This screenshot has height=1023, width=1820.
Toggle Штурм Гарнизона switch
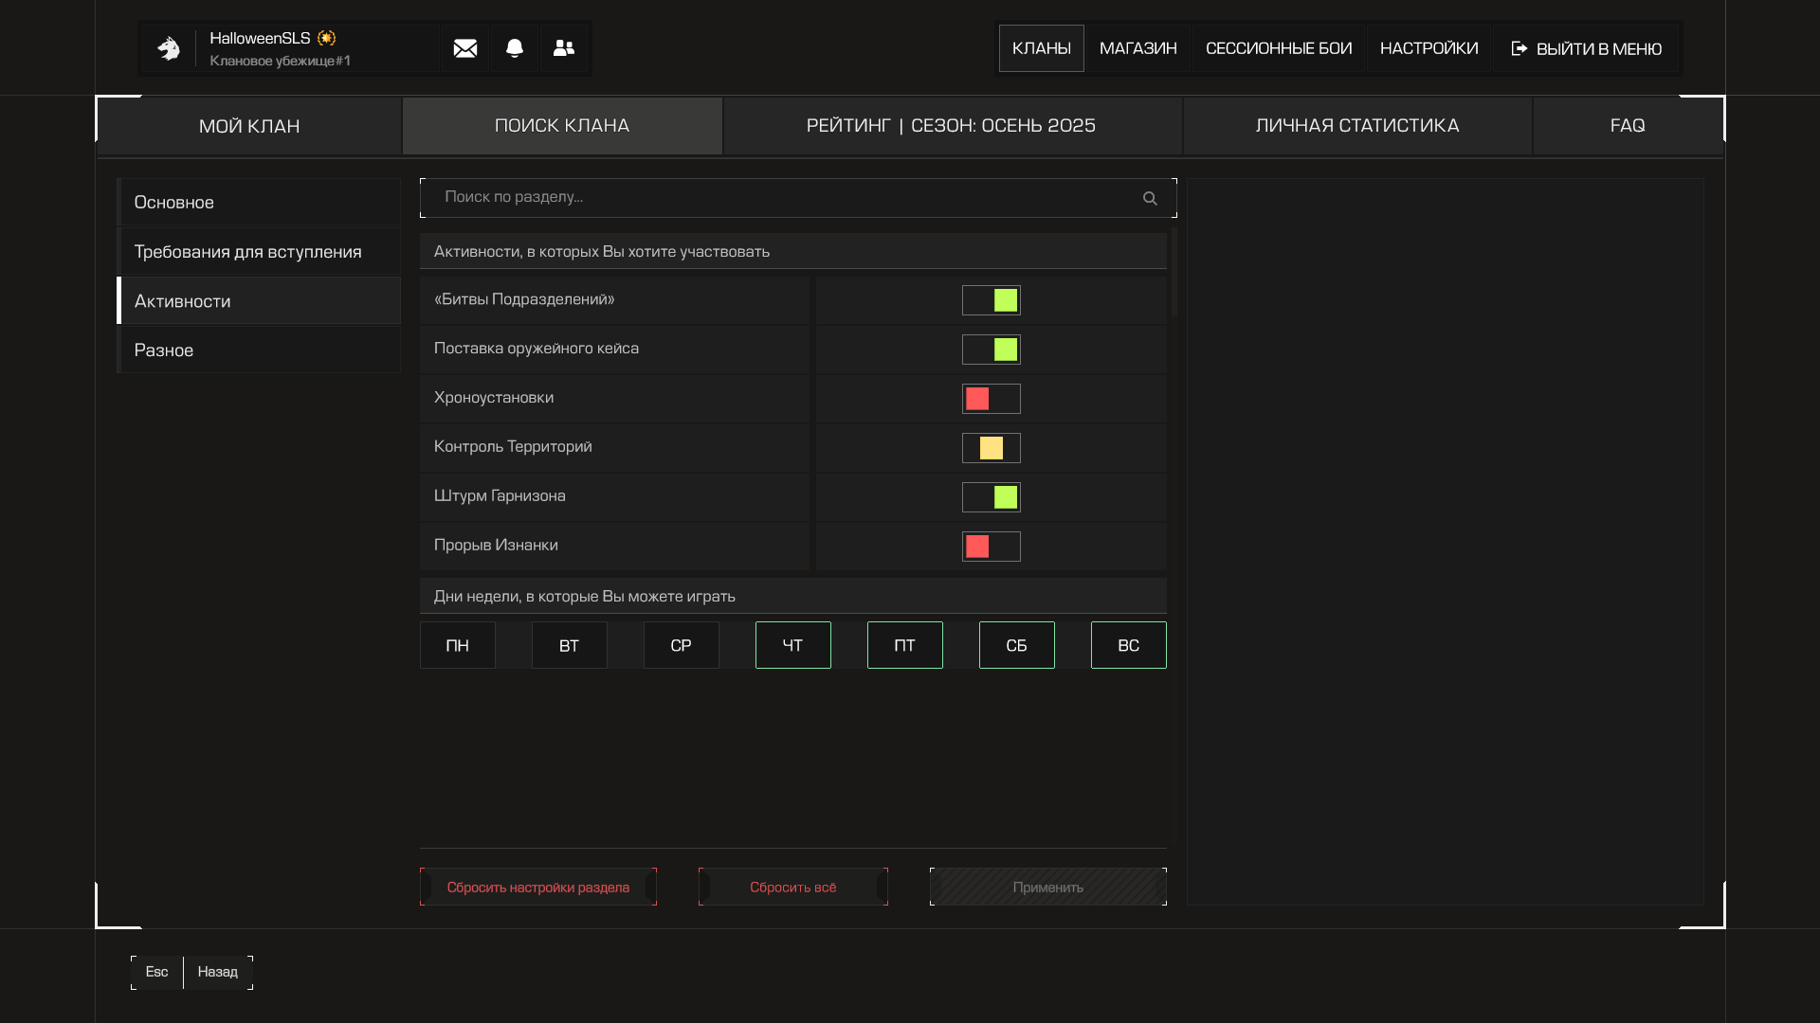tap(991, 497)
